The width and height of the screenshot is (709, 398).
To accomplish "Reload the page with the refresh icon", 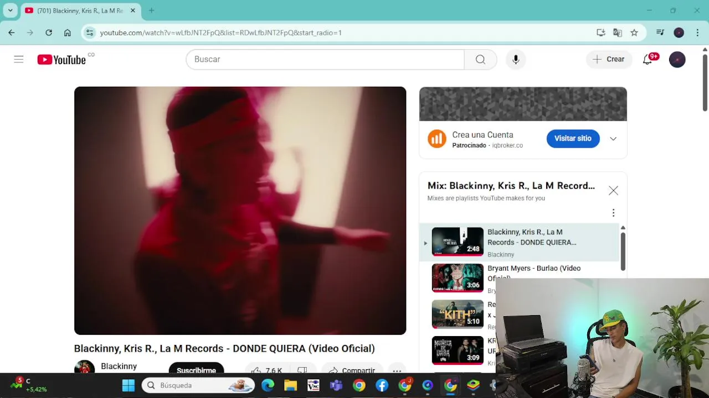I will [x=49, y=33].
